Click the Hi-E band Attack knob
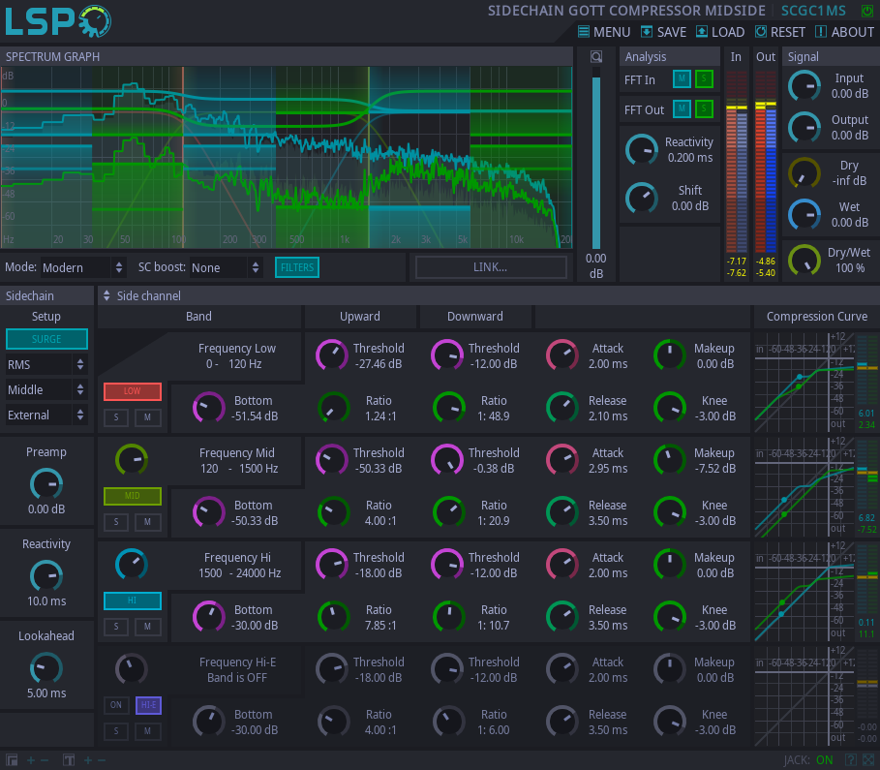Viewport: 880px width, 770px height. pos(562,669)
